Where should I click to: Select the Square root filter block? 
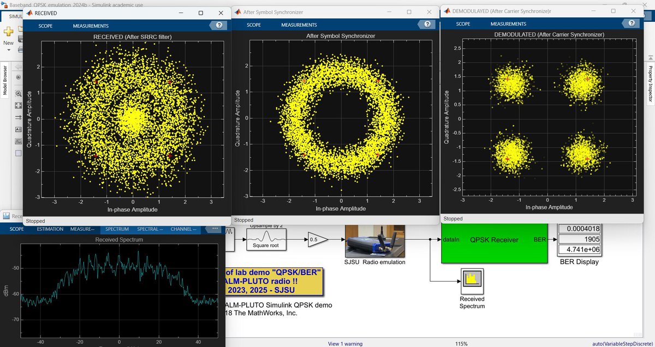[265, 240]
